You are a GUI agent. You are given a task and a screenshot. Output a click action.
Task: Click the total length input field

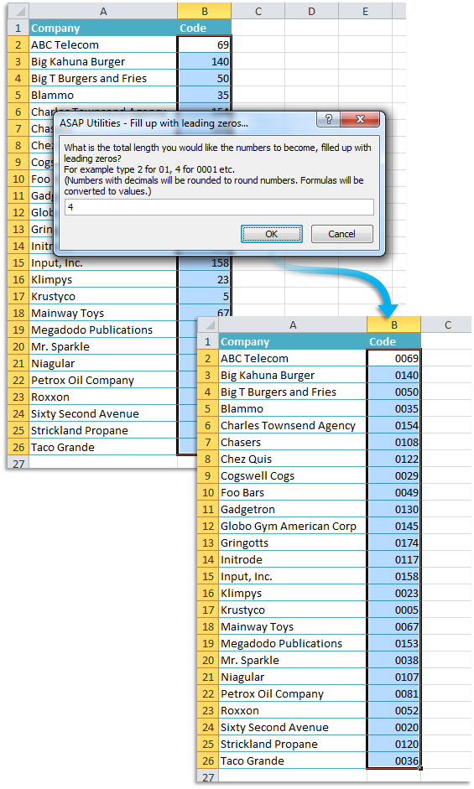pyautogui.click(x=219, y=207)
